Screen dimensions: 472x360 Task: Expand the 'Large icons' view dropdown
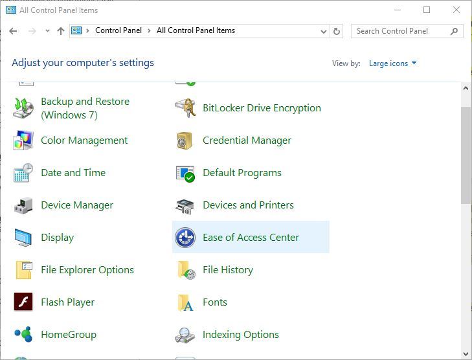click(x=392, y=63)
